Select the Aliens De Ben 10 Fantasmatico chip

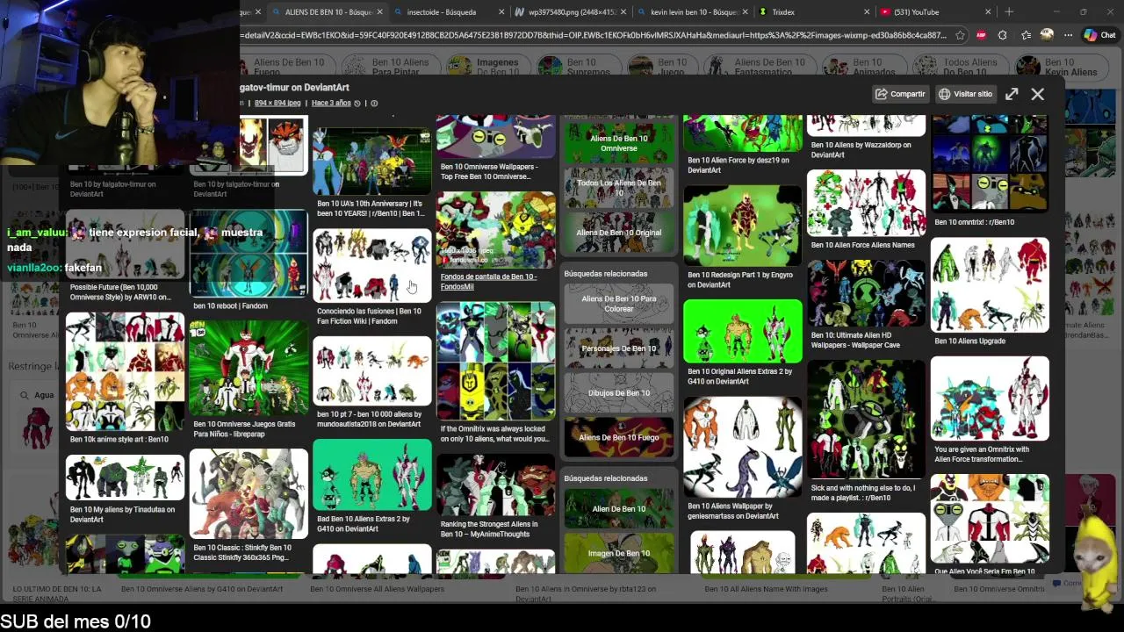[x=773, y=68]
